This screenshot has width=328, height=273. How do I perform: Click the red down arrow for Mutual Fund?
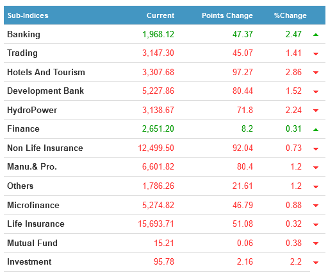[x=316, y=243]
